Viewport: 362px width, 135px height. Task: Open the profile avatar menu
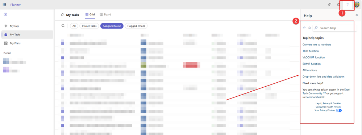357,5
